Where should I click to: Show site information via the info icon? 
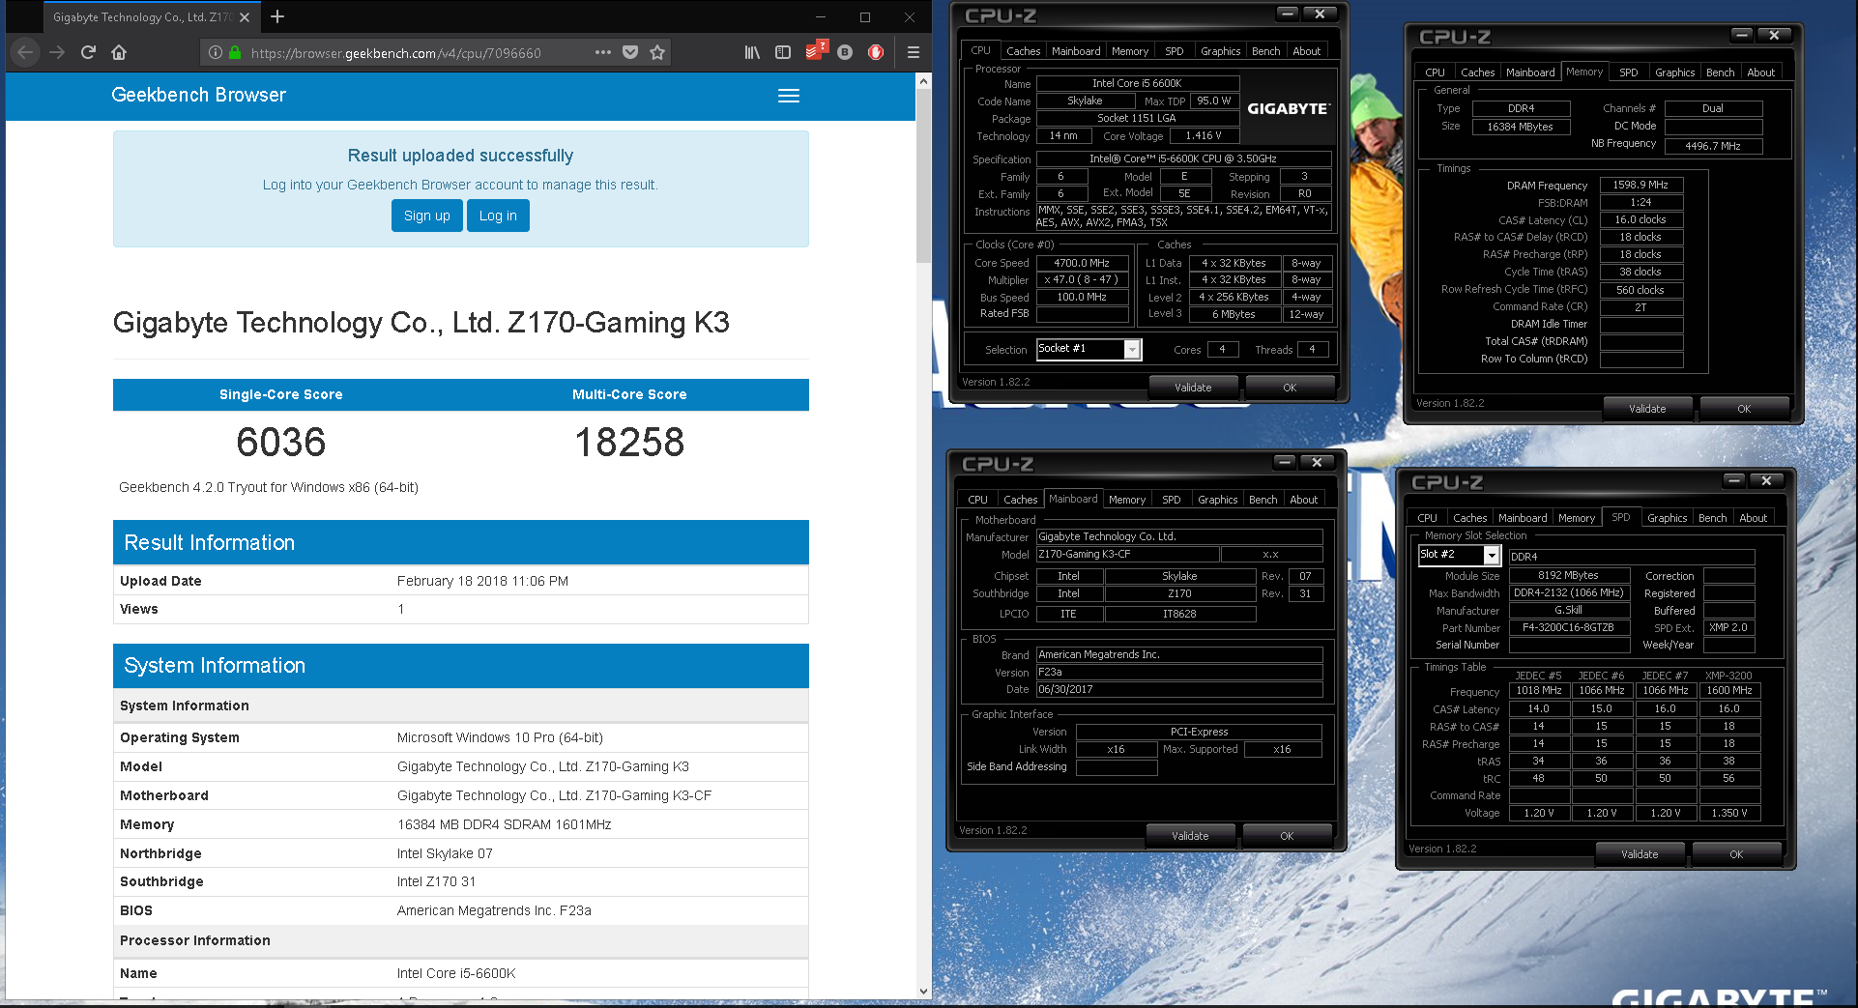(x=216, y=52)
